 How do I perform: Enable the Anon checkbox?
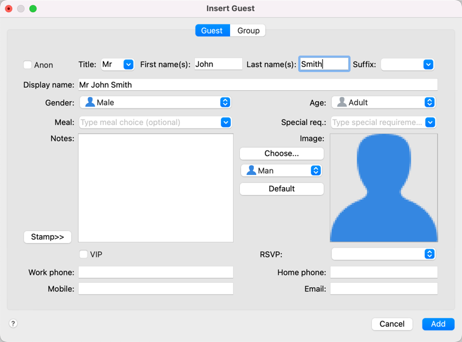click(28, 65)
